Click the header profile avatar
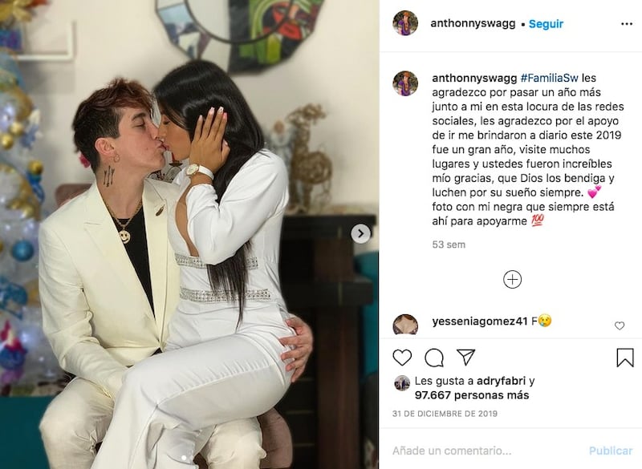 pos(405,23)
